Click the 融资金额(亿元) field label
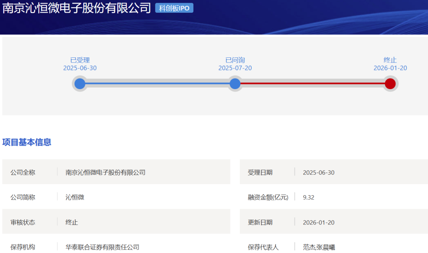 coord(268,198)
